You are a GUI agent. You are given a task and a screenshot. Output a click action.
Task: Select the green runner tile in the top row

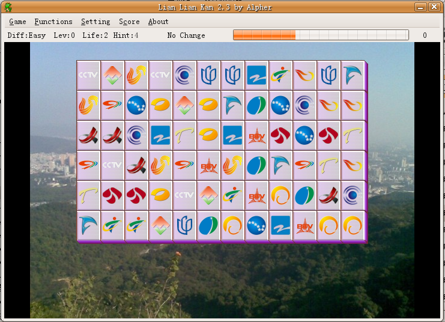[280, 75]
